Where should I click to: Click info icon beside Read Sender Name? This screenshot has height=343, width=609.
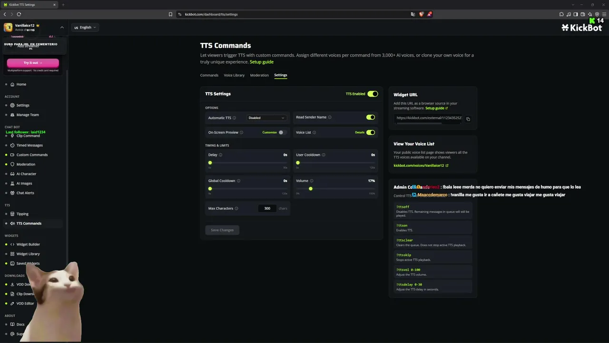330,117
